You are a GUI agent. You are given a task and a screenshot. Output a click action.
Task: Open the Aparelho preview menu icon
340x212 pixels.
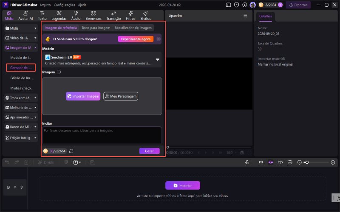245,16
